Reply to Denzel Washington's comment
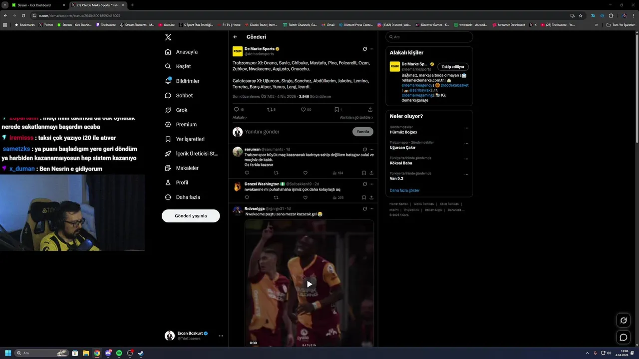The height and width of the screenshot is (359, 639). (x=247, y=197)
